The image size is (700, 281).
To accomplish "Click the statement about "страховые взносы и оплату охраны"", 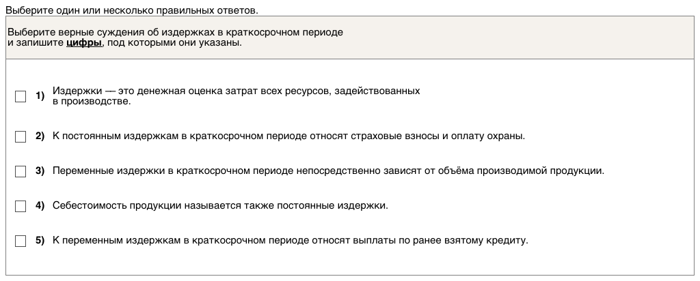I will (x=288, y=136).
